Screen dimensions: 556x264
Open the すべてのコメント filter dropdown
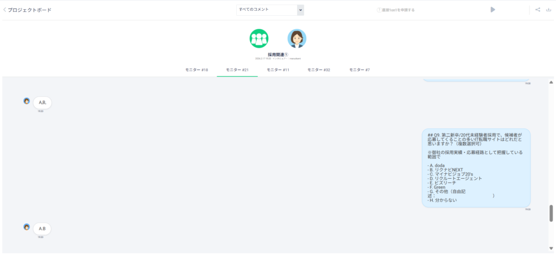click(x=270, y=10)
